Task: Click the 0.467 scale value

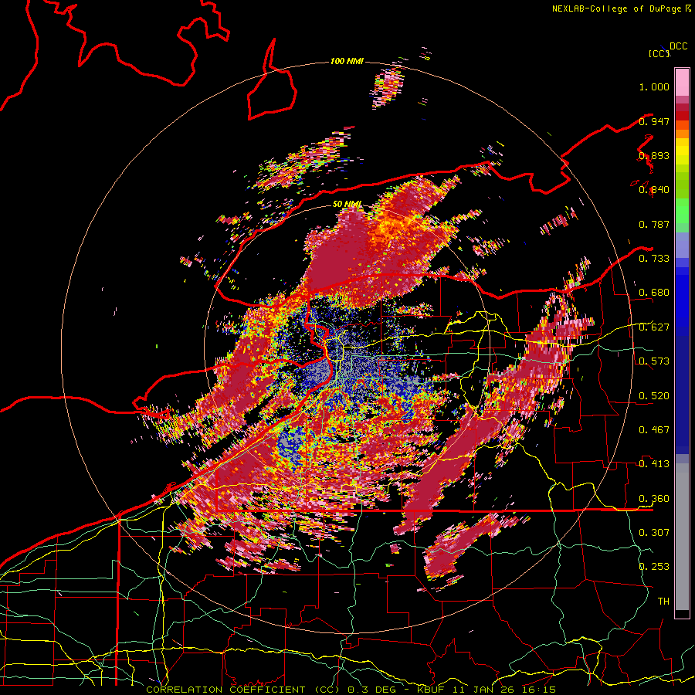Action: pyautogui.click(x=654, y=430)
